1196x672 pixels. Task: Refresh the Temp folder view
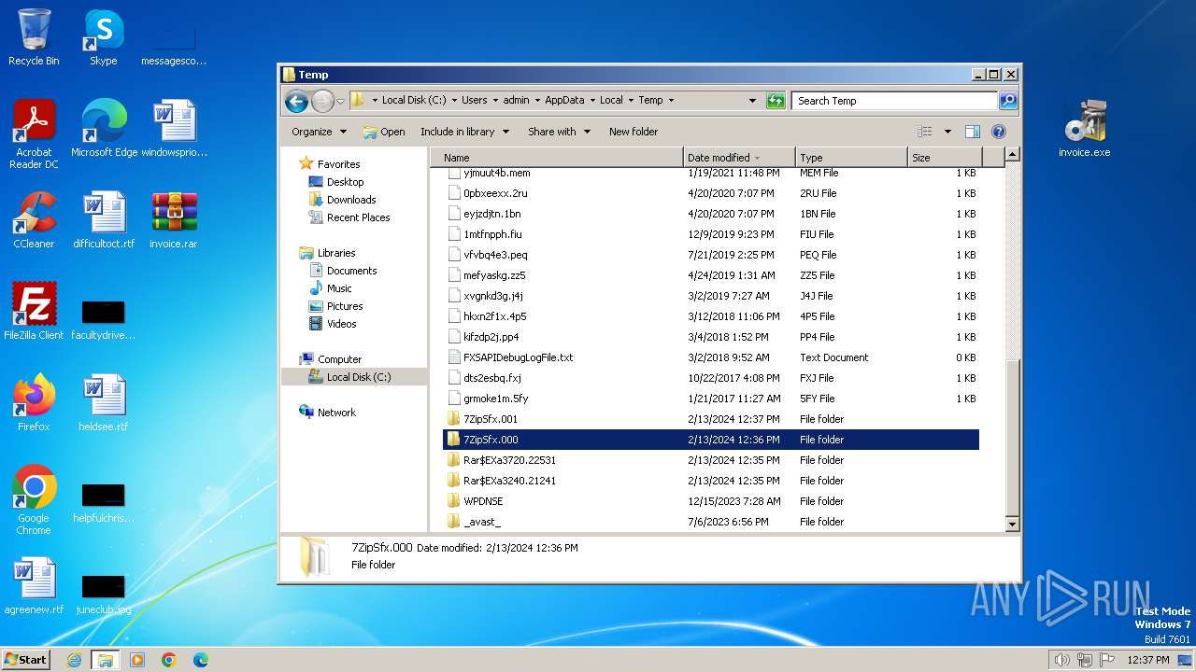tap(776, 101)
